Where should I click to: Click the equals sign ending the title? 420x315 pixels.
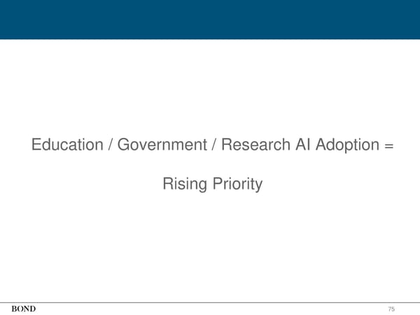[x=388, y=146]
